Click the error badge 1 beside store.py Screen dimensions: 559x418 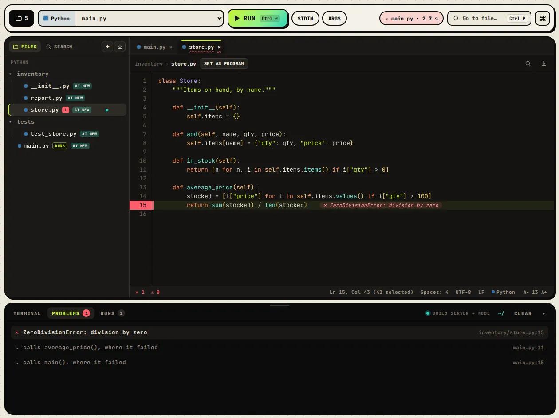(x=66, y=110)
